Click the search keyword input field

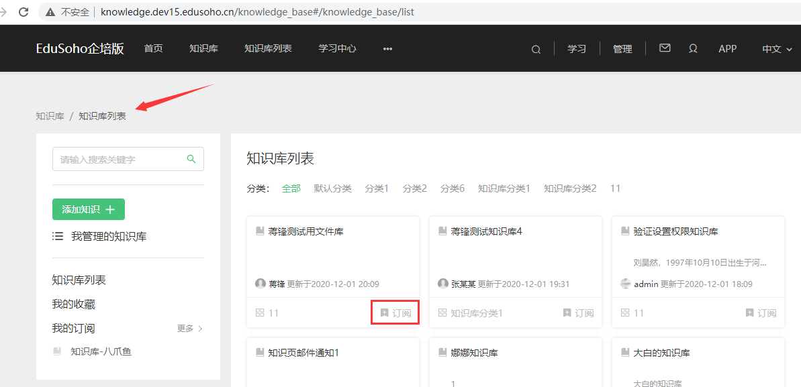pyautogui.click(x=128, y=159)
